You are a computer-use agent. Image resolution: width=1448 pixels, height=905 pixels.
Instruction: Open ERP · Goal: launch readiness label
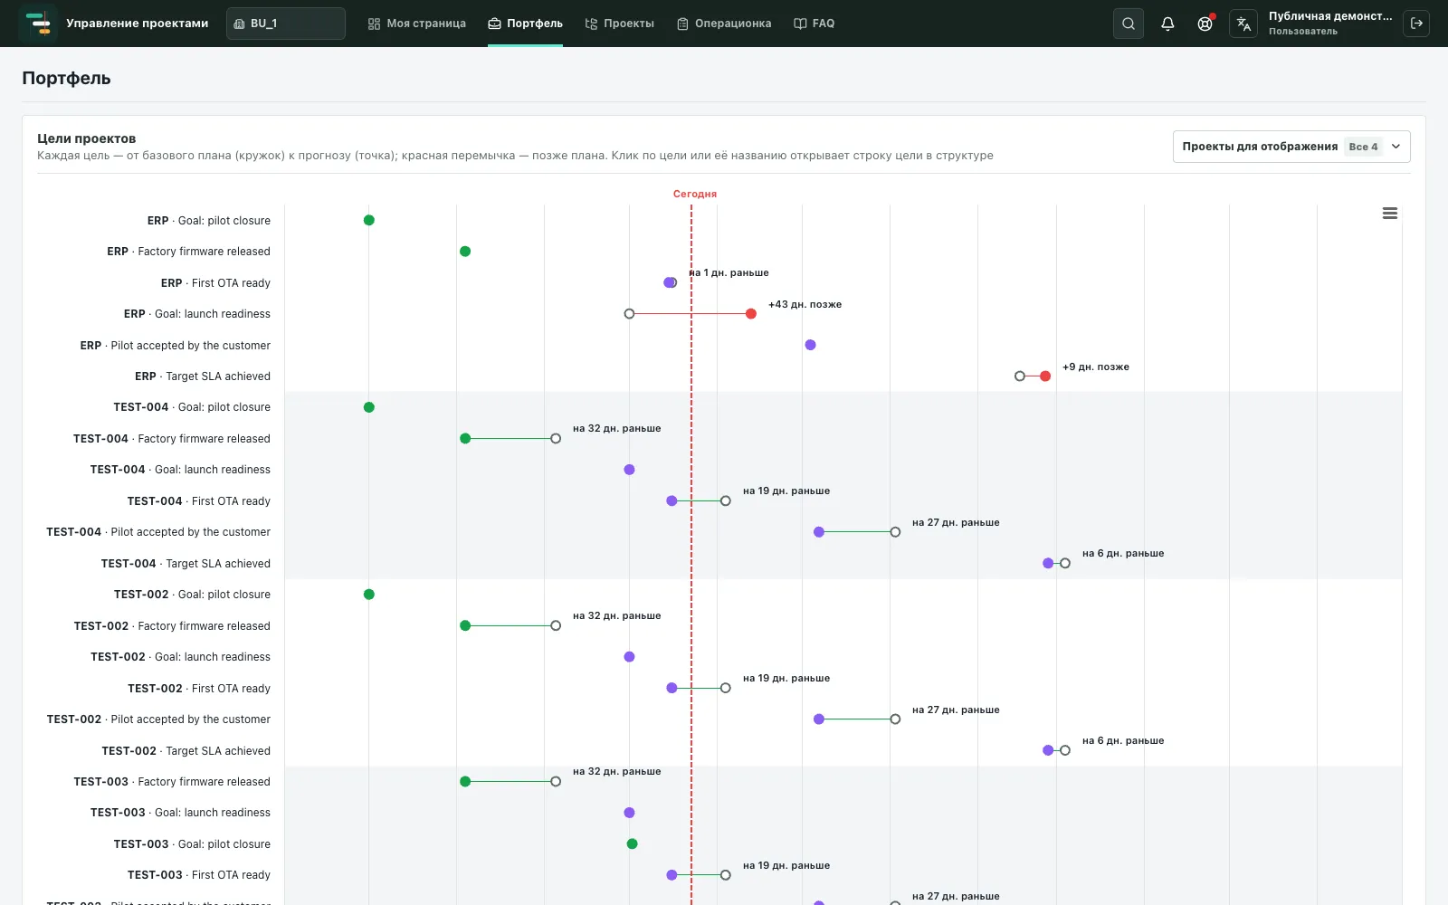(x=197, y=314)
